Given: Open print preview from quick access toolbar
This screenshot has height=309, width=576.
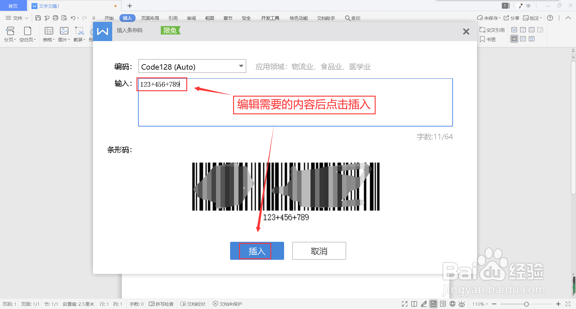Looking at the screenshot, I should pyautogui.click(x=64, y=18).
